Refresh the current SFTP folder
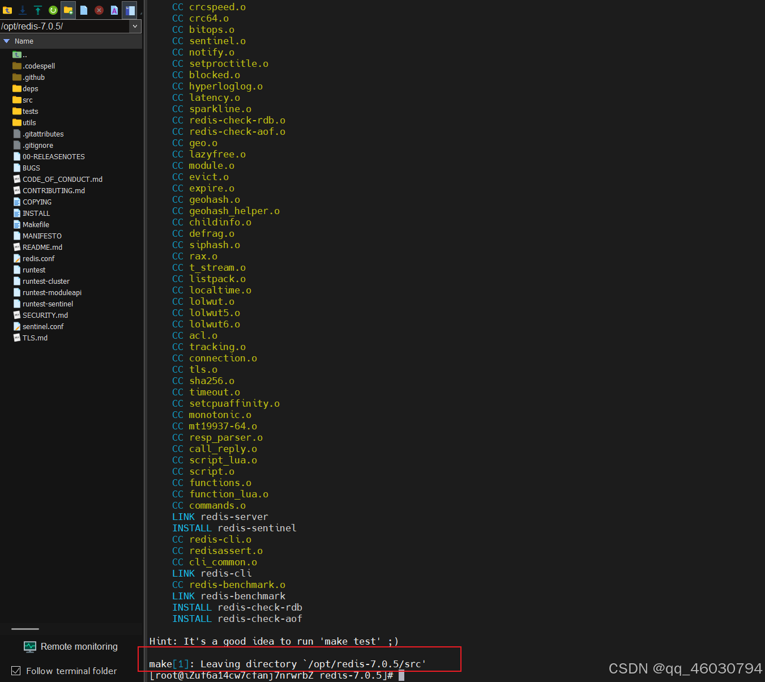 coord(53,10)
